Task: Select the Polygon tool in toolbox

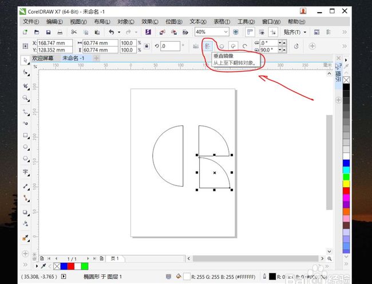Action: point(25,159)
